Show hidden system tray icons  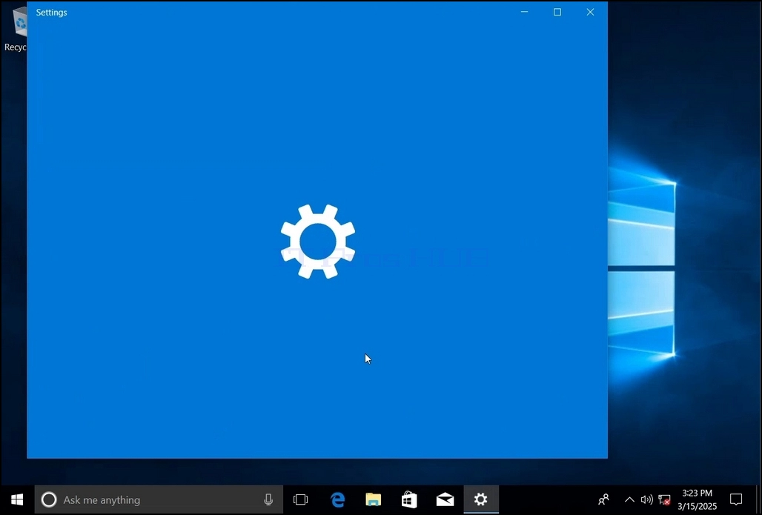click(x=629, y=499)
